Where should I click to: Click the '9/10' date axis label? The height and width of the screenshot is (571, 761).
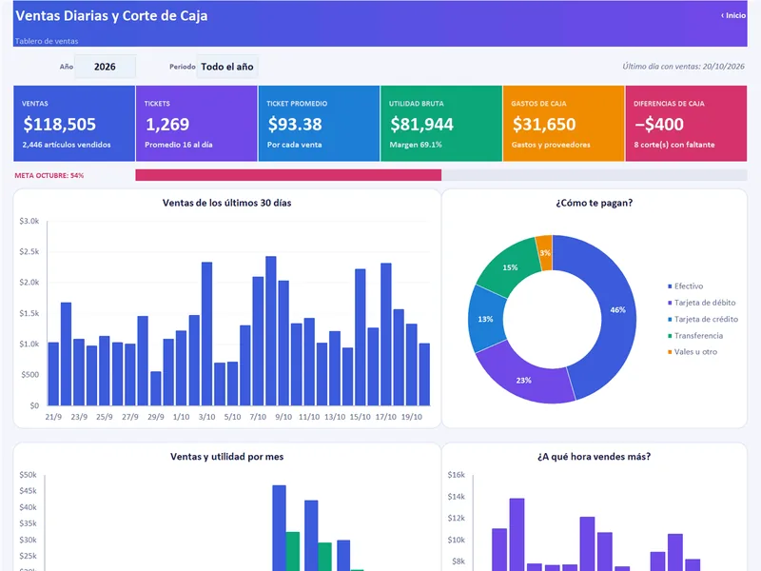283,417
